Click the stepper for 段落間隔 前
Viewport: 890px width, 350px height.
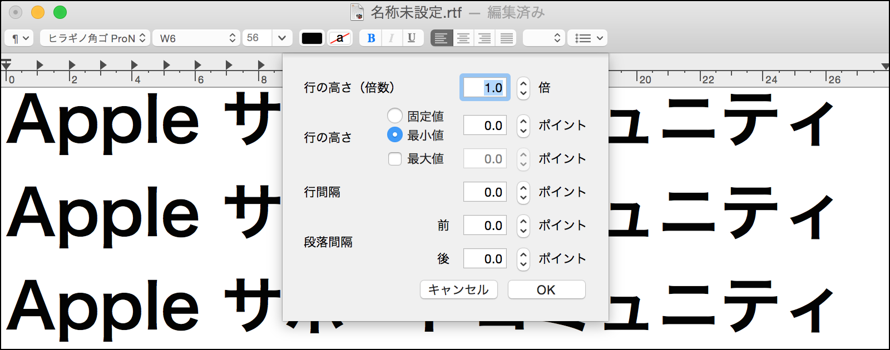point(523,226)
